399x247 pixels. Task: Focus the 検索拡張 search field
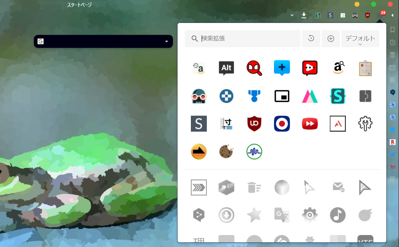pos(243,39)
